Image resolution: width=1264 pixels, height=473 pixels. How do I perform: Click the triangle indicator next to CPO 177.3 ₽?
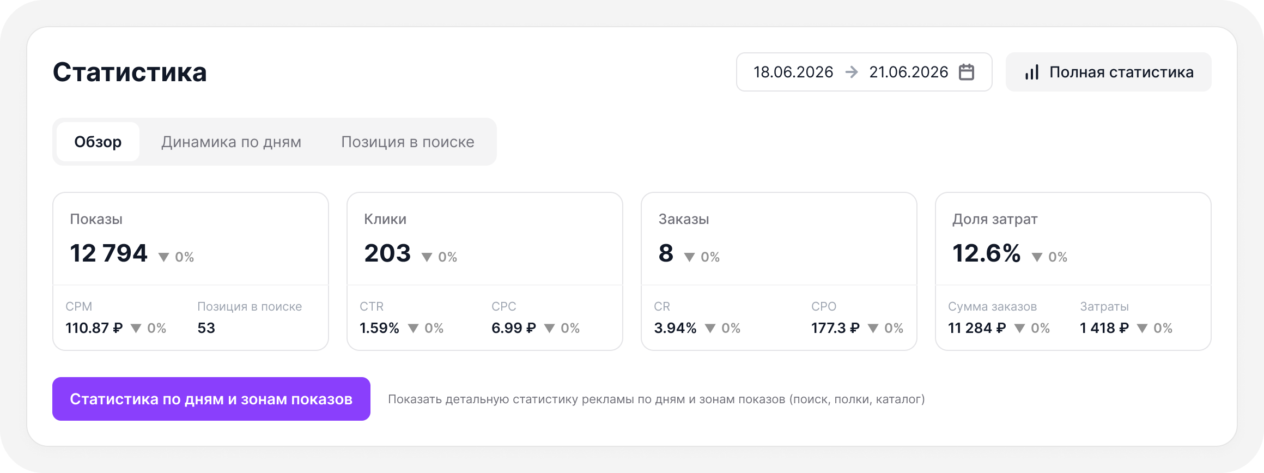[873, 328]
